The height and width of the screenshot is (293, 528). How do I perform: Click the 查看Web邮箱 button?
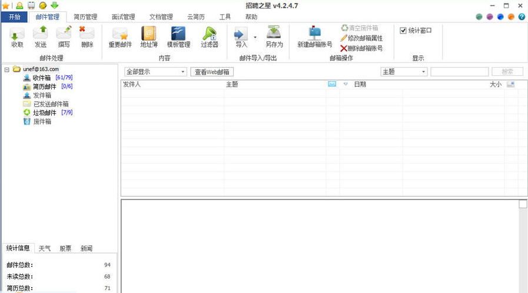coord(212,72)
